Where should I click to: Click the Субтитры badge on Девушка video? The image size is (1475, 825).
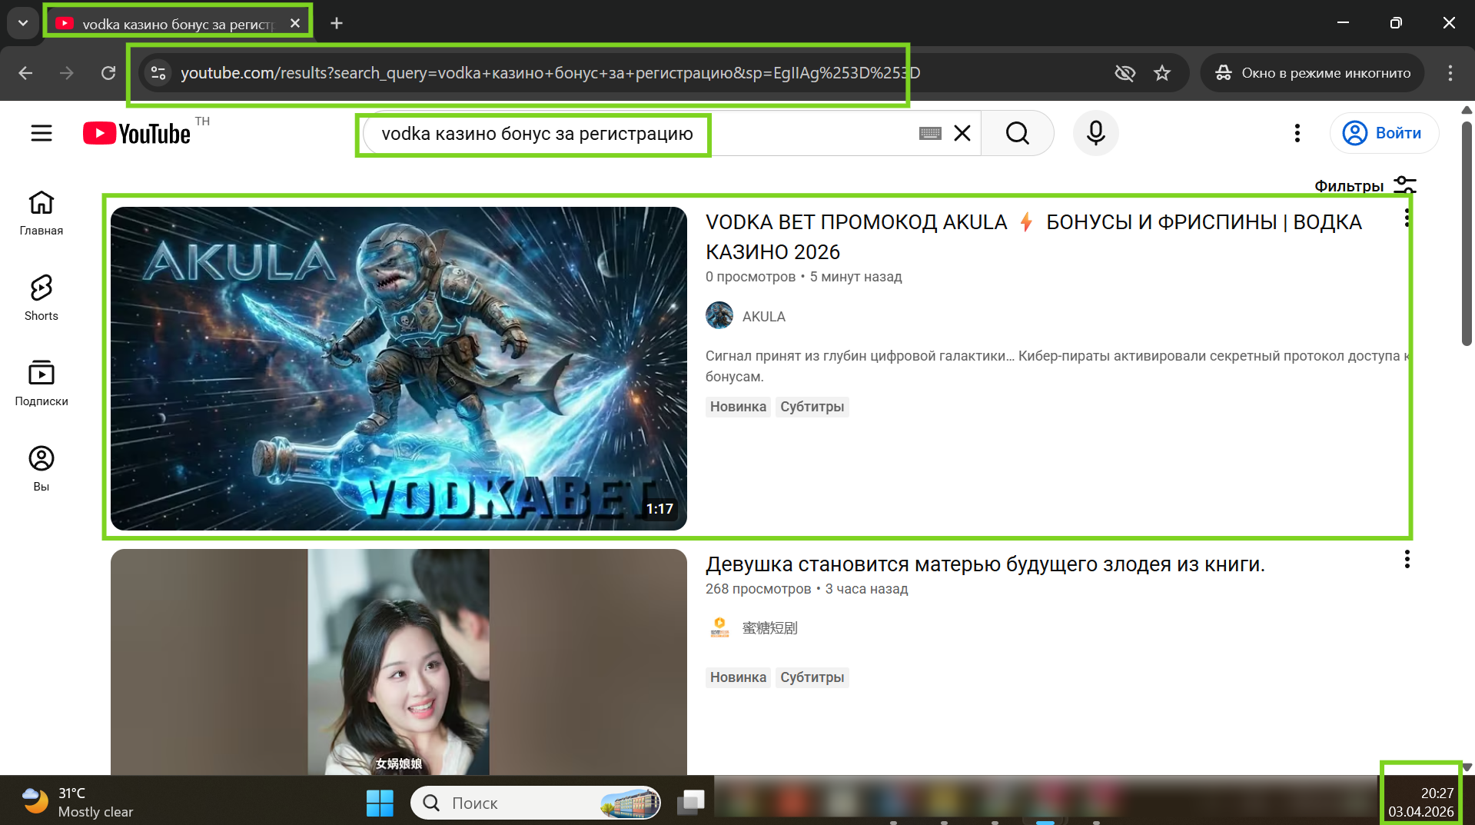(x=812, y=677)
